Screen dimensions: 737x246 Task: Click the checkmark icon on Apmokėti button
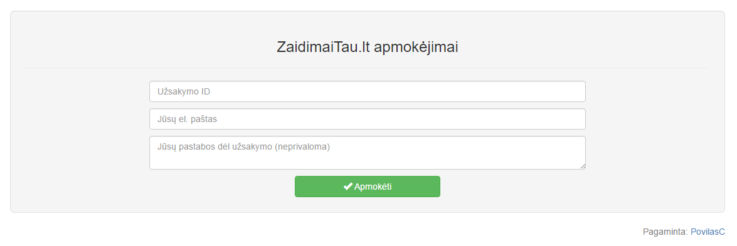(348, 187)
